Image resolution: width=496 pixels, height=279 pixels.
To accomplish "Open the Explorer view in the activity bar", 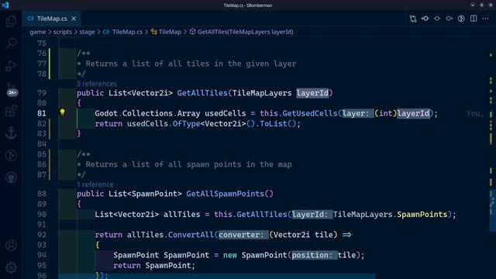I will (x=11, y=21).
